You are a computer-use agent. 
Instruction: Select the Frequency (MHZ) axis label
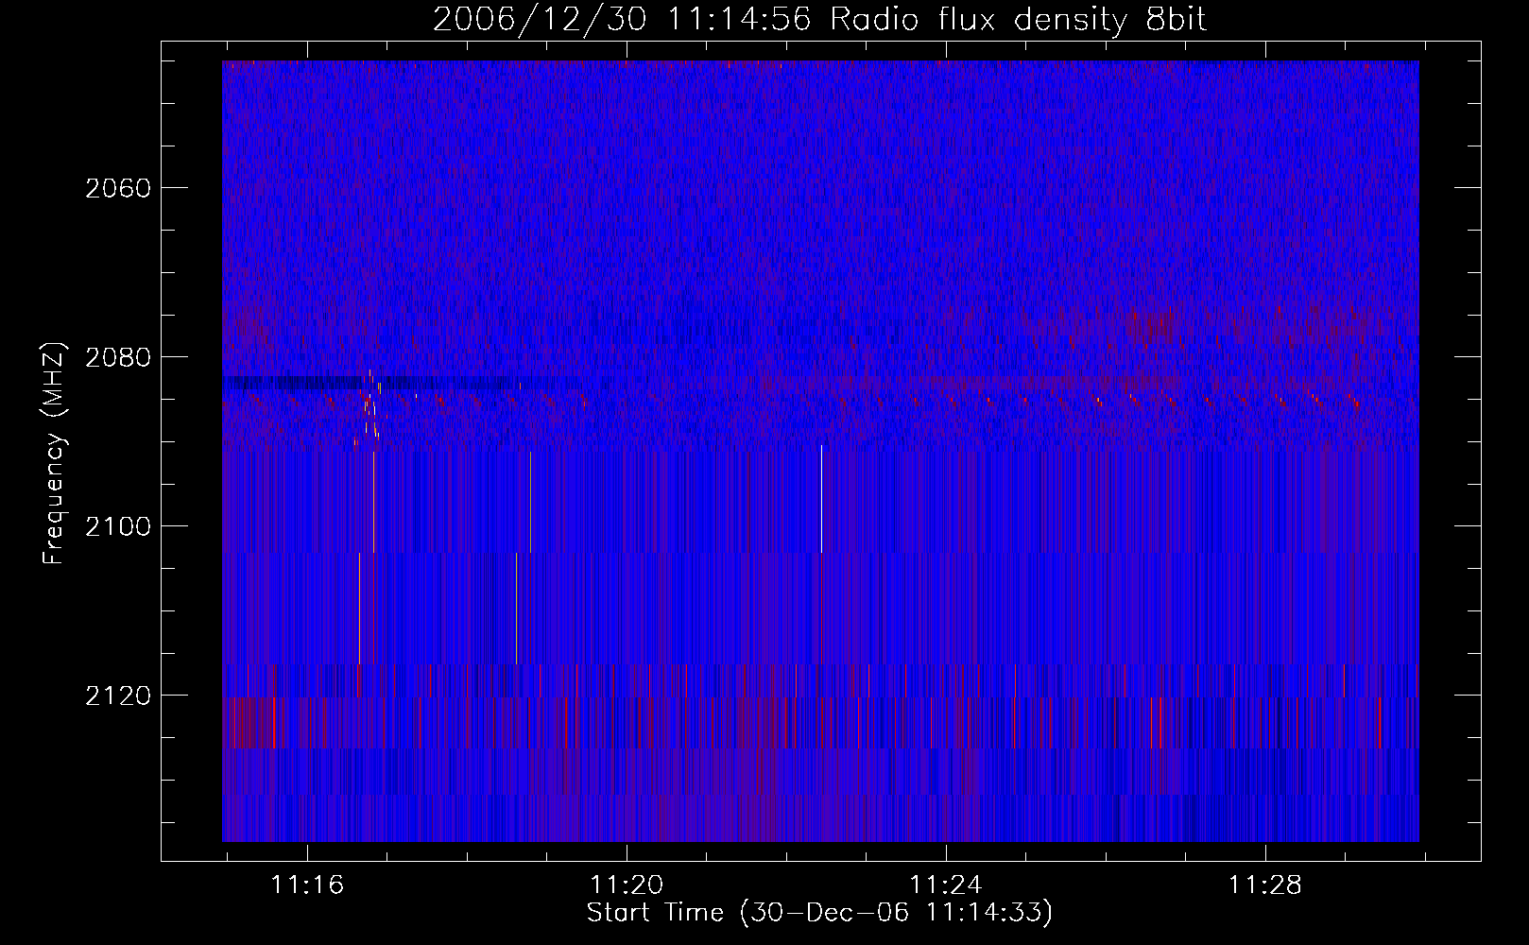tap(54, 454)
